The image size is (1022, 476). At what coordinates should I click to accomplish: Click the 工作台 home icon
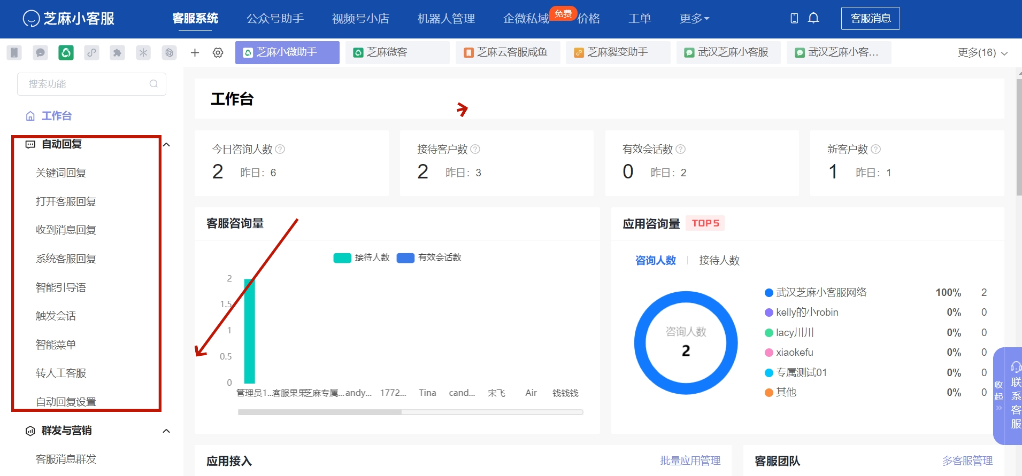tap(30, 116)
